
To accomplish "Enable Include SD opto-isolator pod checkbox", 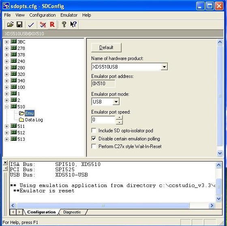I will pyautogui.click(x=94, y=131).
